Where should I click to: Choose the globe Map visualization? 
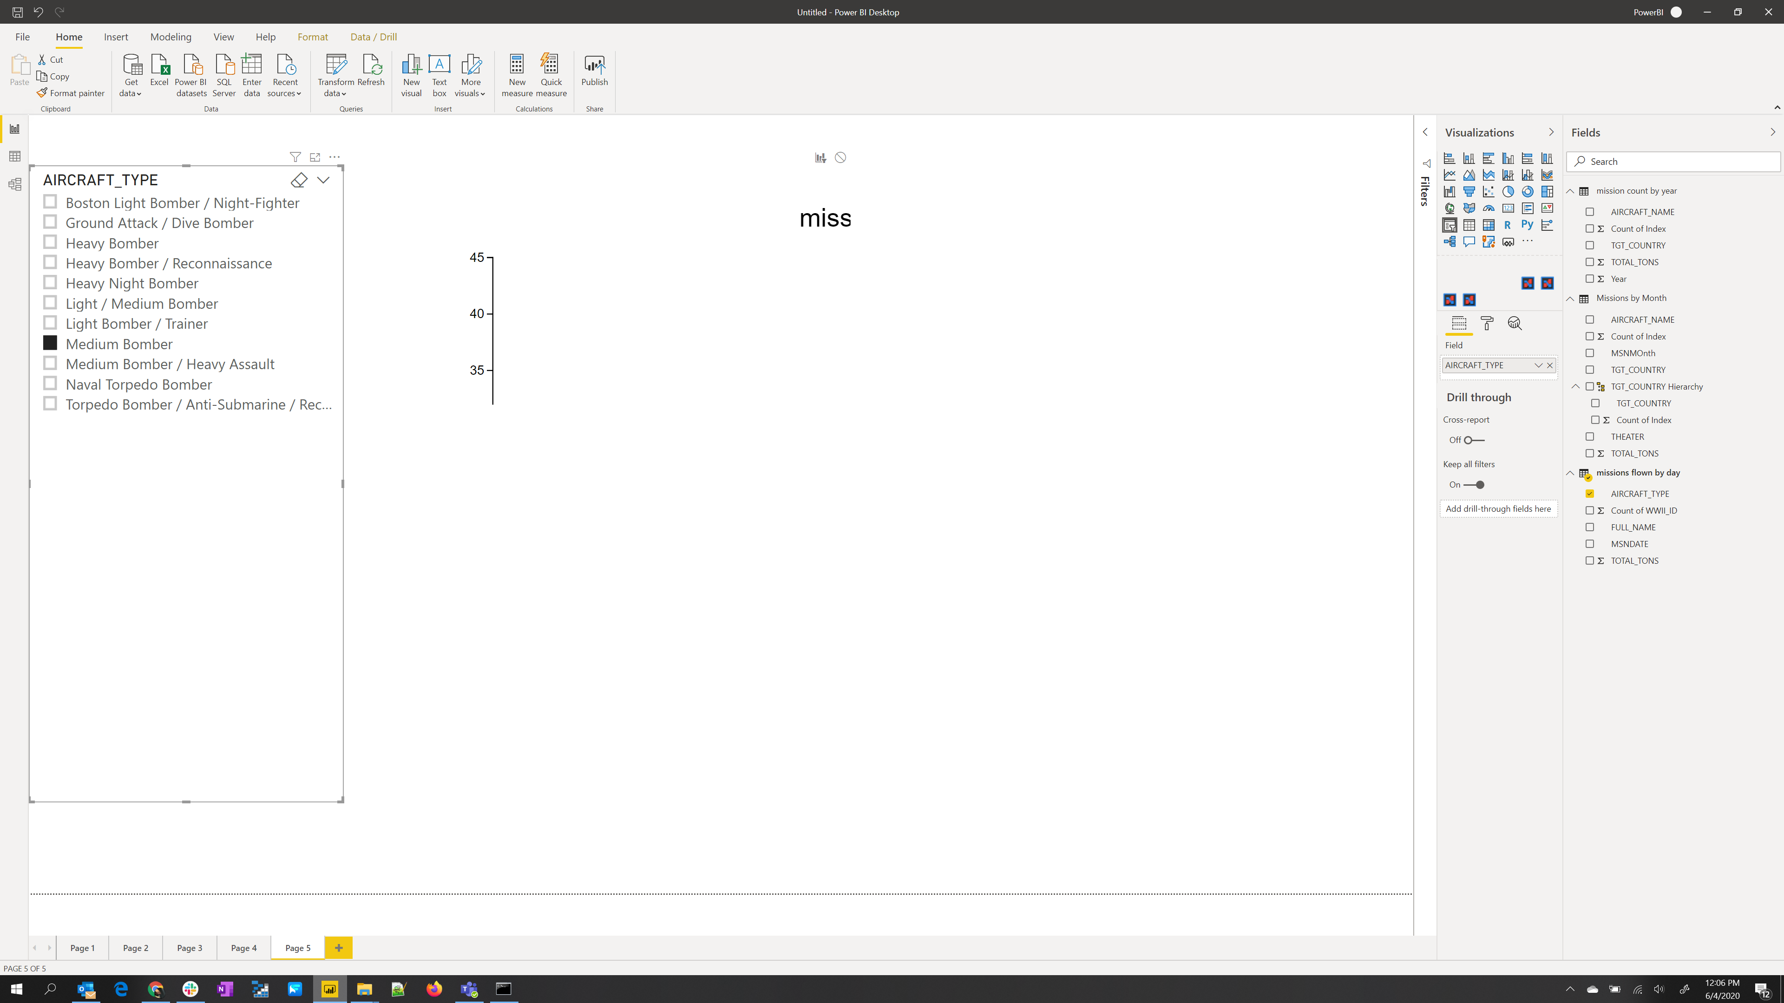(1449, 208)
